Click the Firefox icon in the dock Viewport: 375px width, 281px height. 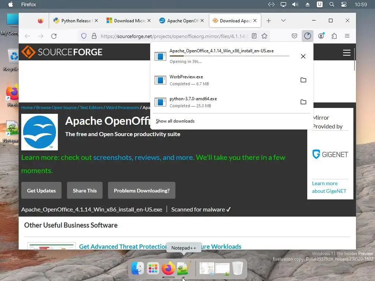tap(168, 268)
